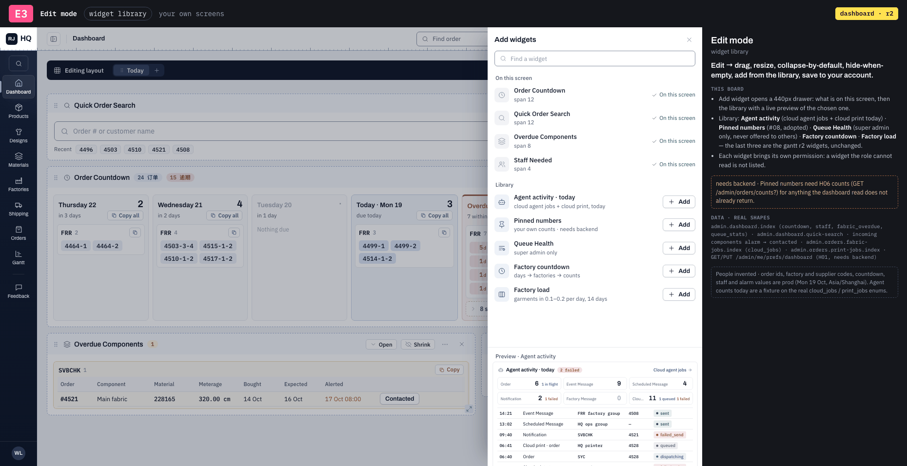This screenshot has width=907, height=466.
Task: Select recent order chip 4503
Action: (110, 150)
